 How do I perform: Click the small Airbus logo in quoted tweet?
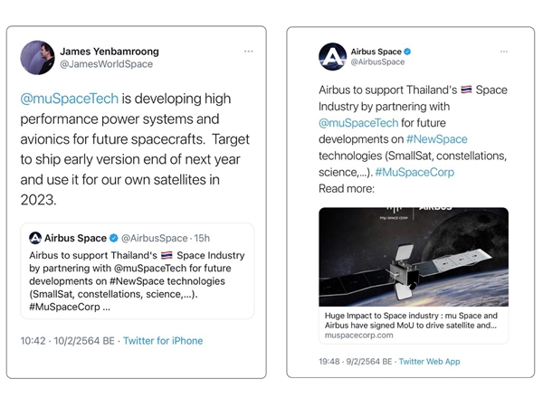(x=35, y=239)
